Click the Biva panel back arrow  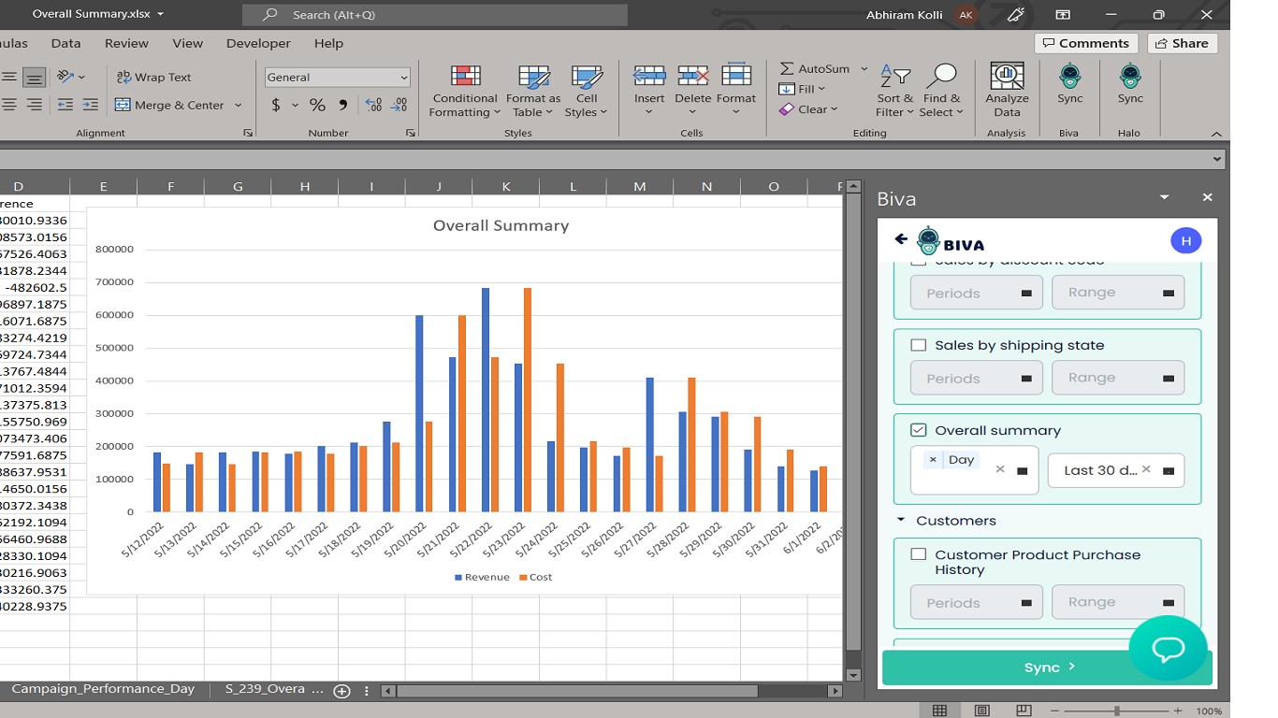901,239
